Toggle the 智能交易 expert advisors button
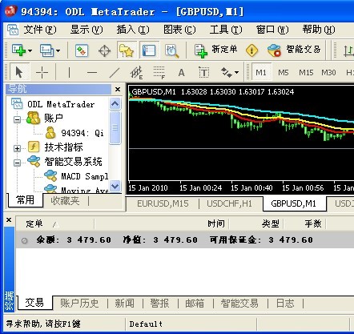The width and height of the screenshot is (354, 334). (294, 50)
